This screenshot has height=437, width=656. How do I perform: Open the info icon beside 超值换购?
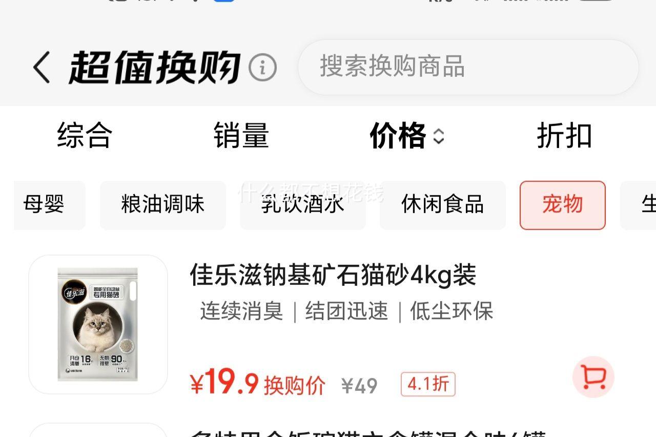click(x=262, y=67)
